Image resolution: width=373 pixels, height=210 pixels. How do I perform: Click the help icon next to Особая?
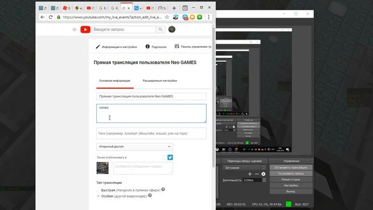click(x=150, y=195)
